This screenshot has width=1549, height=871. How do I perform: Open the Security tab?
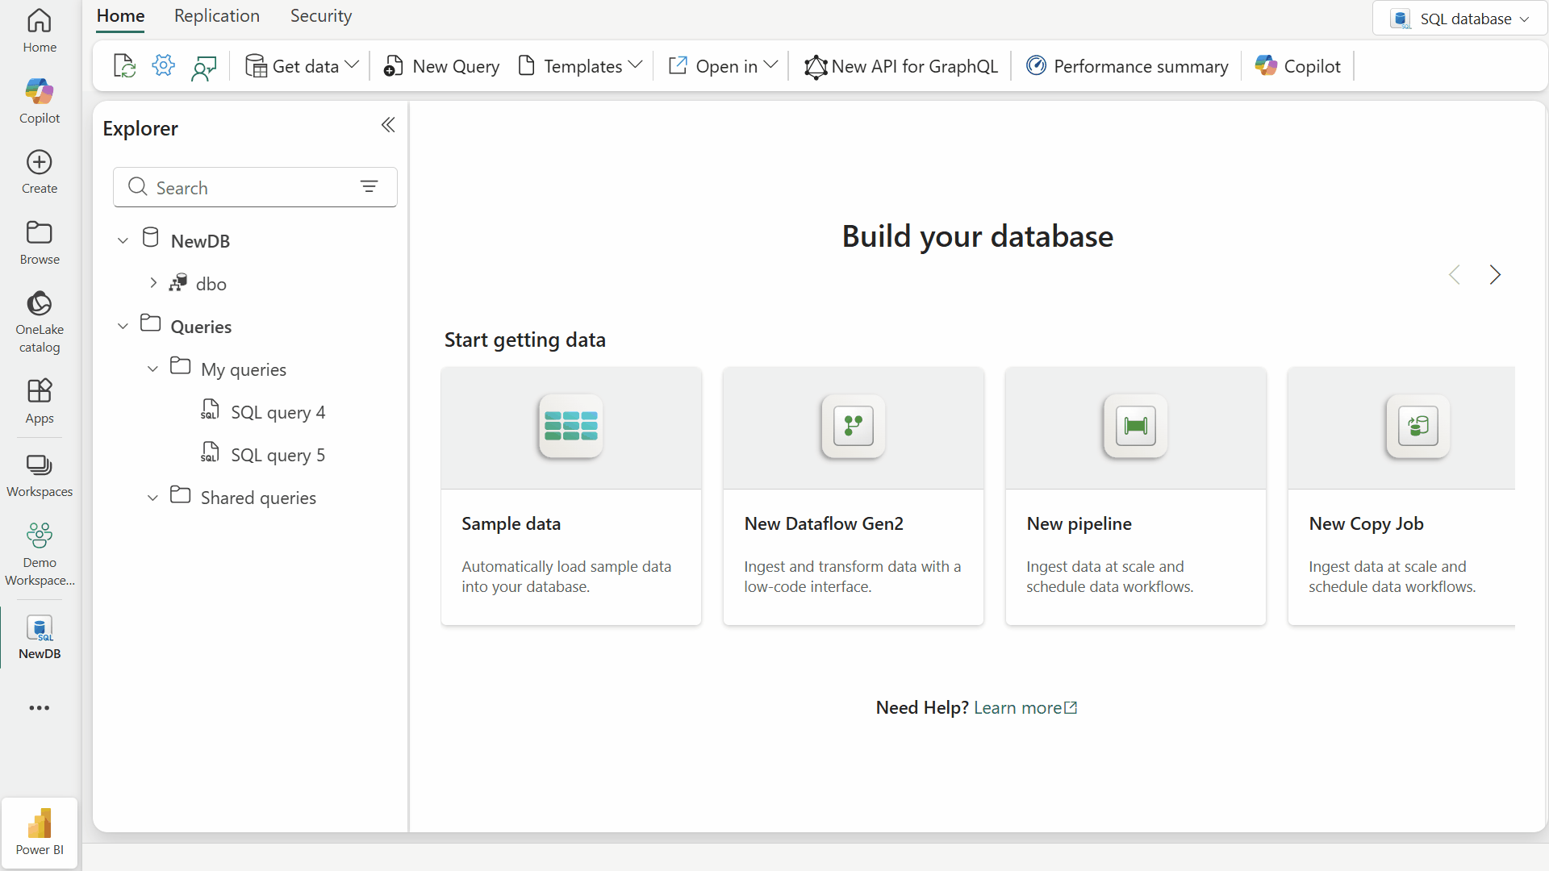coord(320,15)
